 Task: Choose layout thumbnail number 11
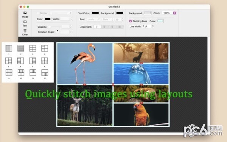click(x=33, y=73)
